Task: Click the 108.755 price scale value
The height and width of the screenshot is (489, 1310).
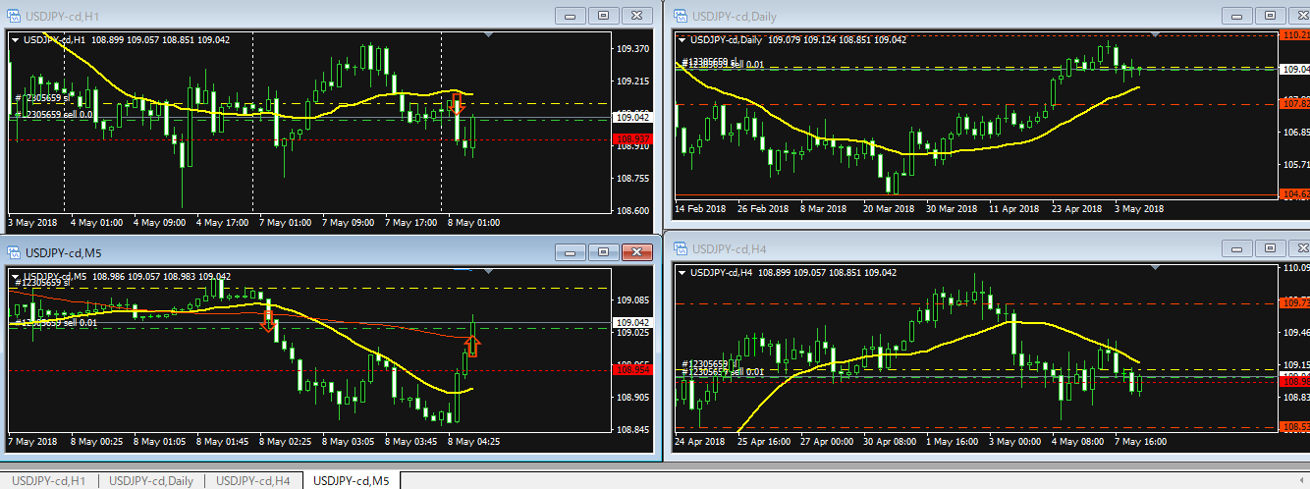Action: tap(633, 178)
